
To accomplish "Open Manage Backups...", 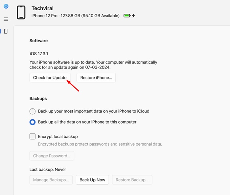I will [51, 180].
